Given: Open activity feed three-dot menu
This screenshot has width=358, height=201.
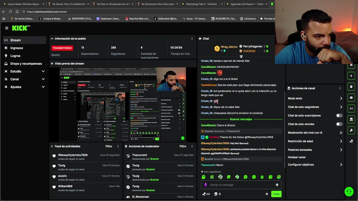Looking at the screenshot, I should click(x=118, y=146).
